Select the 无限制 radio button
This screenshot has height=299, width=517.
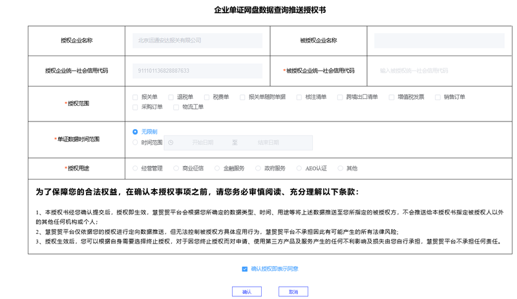[x=136, y=132]
